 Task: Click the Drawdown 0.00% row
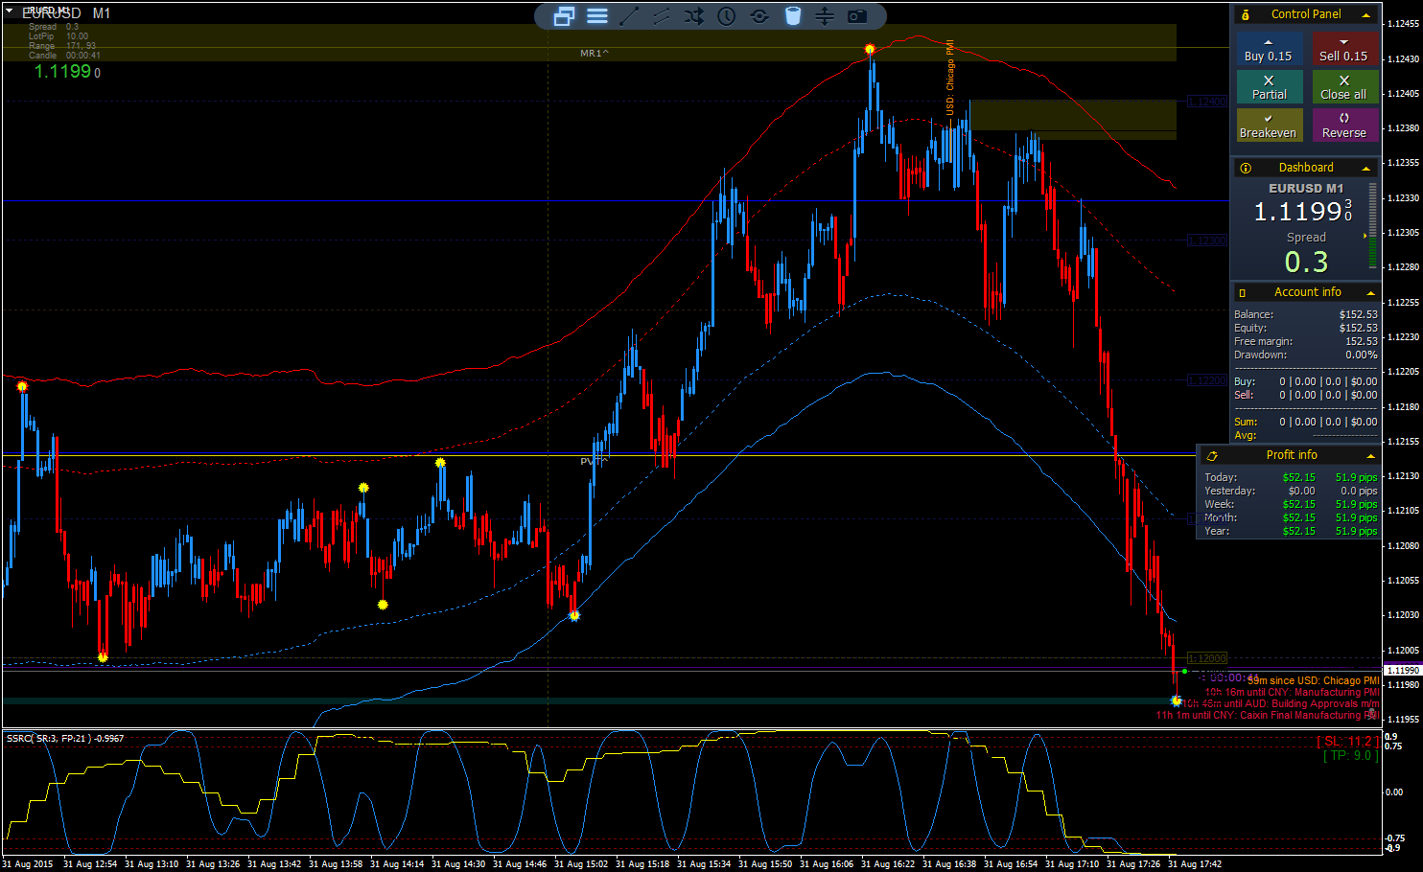pos(1306,355)
